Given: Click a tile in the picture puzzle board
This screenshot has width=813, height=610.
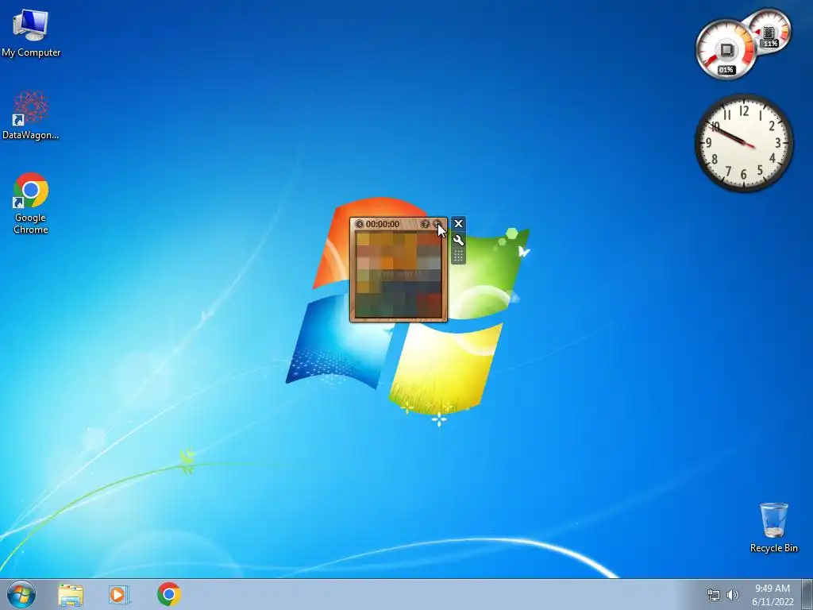Looking at the screenshot, I should 399,274.
